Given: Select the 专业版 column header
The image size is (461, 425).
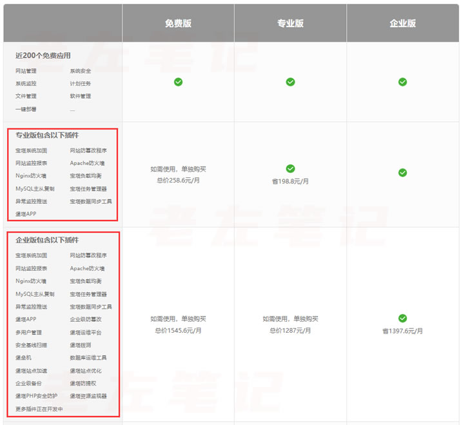Looking at the screenshot, I should pyautogui.click(x=290, y=23).
